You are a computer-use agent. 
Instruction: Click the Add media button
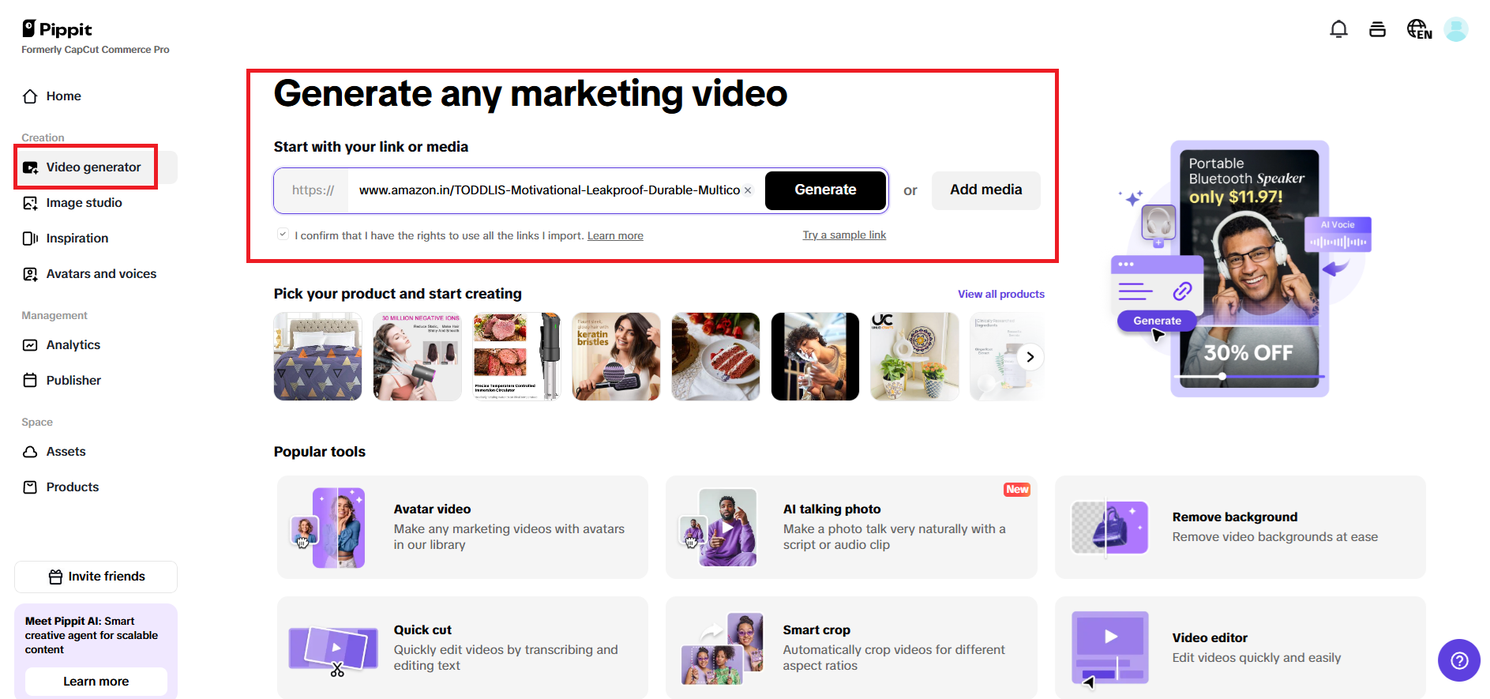[x=985, y=190]
